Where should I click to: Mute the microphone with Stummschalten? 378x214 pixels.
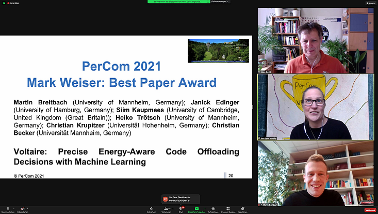point(8,210)
